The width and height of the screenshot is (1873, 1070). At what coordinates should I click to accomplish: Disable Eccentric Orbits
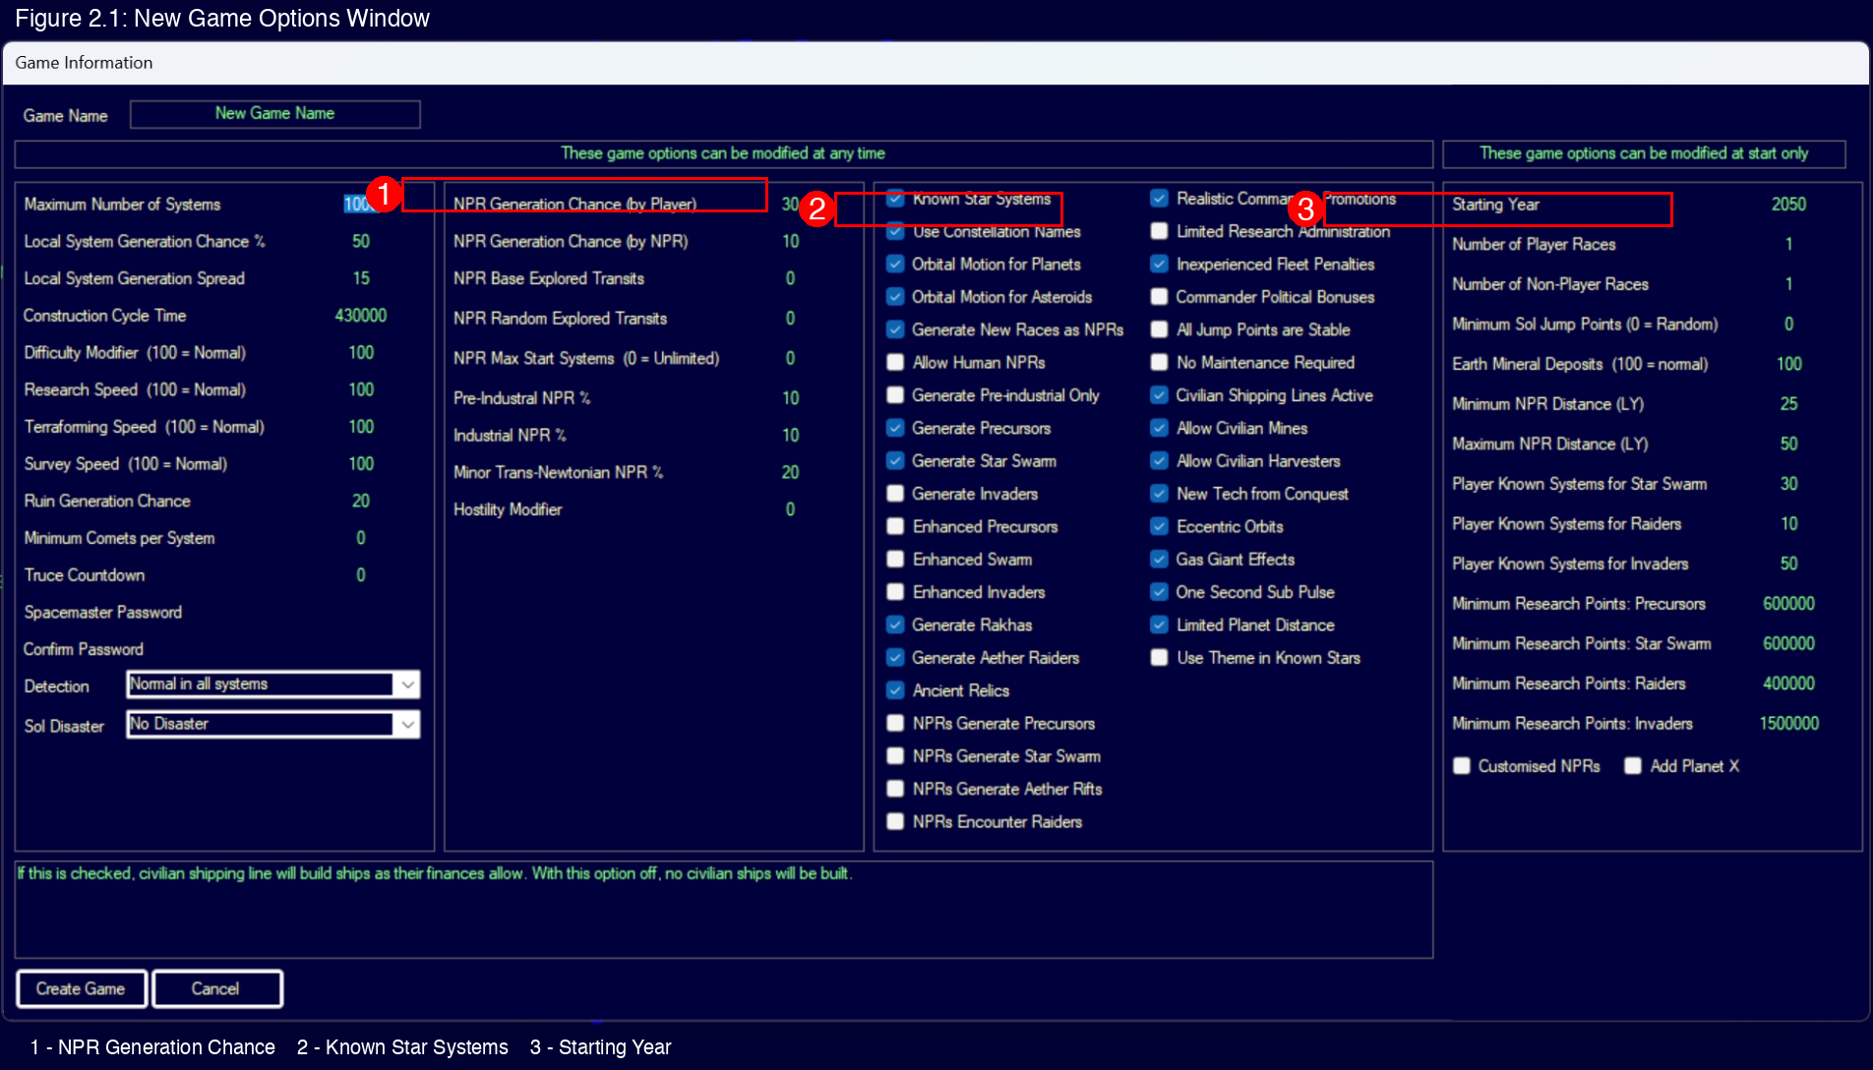pos(1159,526)
